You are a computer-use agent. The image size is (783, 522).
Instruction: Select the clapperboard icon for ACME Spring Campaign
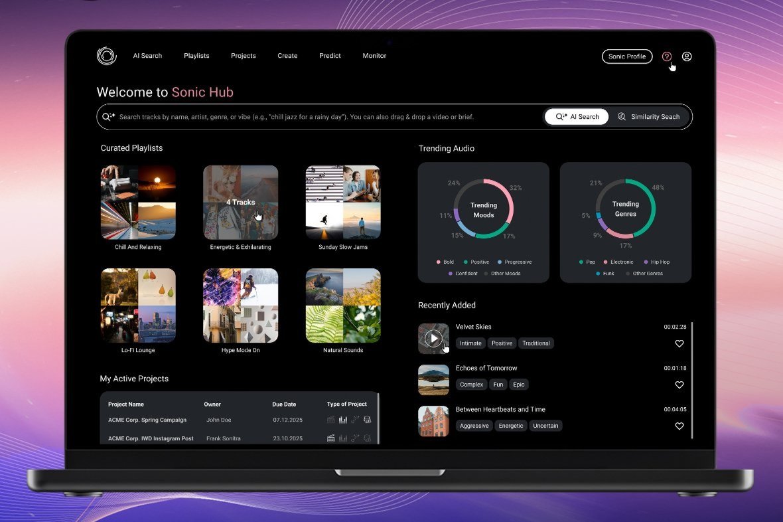click(330, 419)
